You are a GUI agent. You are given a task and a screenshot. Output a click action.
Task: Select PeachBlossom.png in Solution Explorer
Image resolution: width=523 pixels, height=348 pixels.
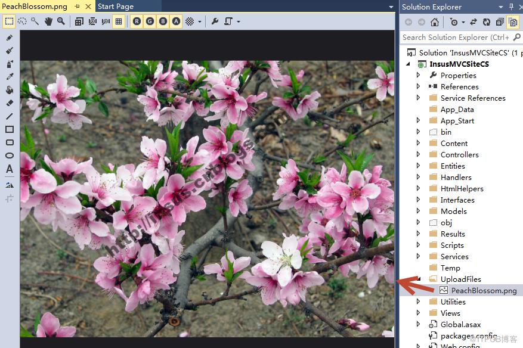484,290
